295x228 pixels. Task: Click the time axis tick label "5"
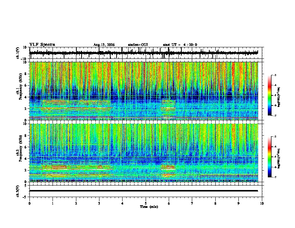(146, 203)
